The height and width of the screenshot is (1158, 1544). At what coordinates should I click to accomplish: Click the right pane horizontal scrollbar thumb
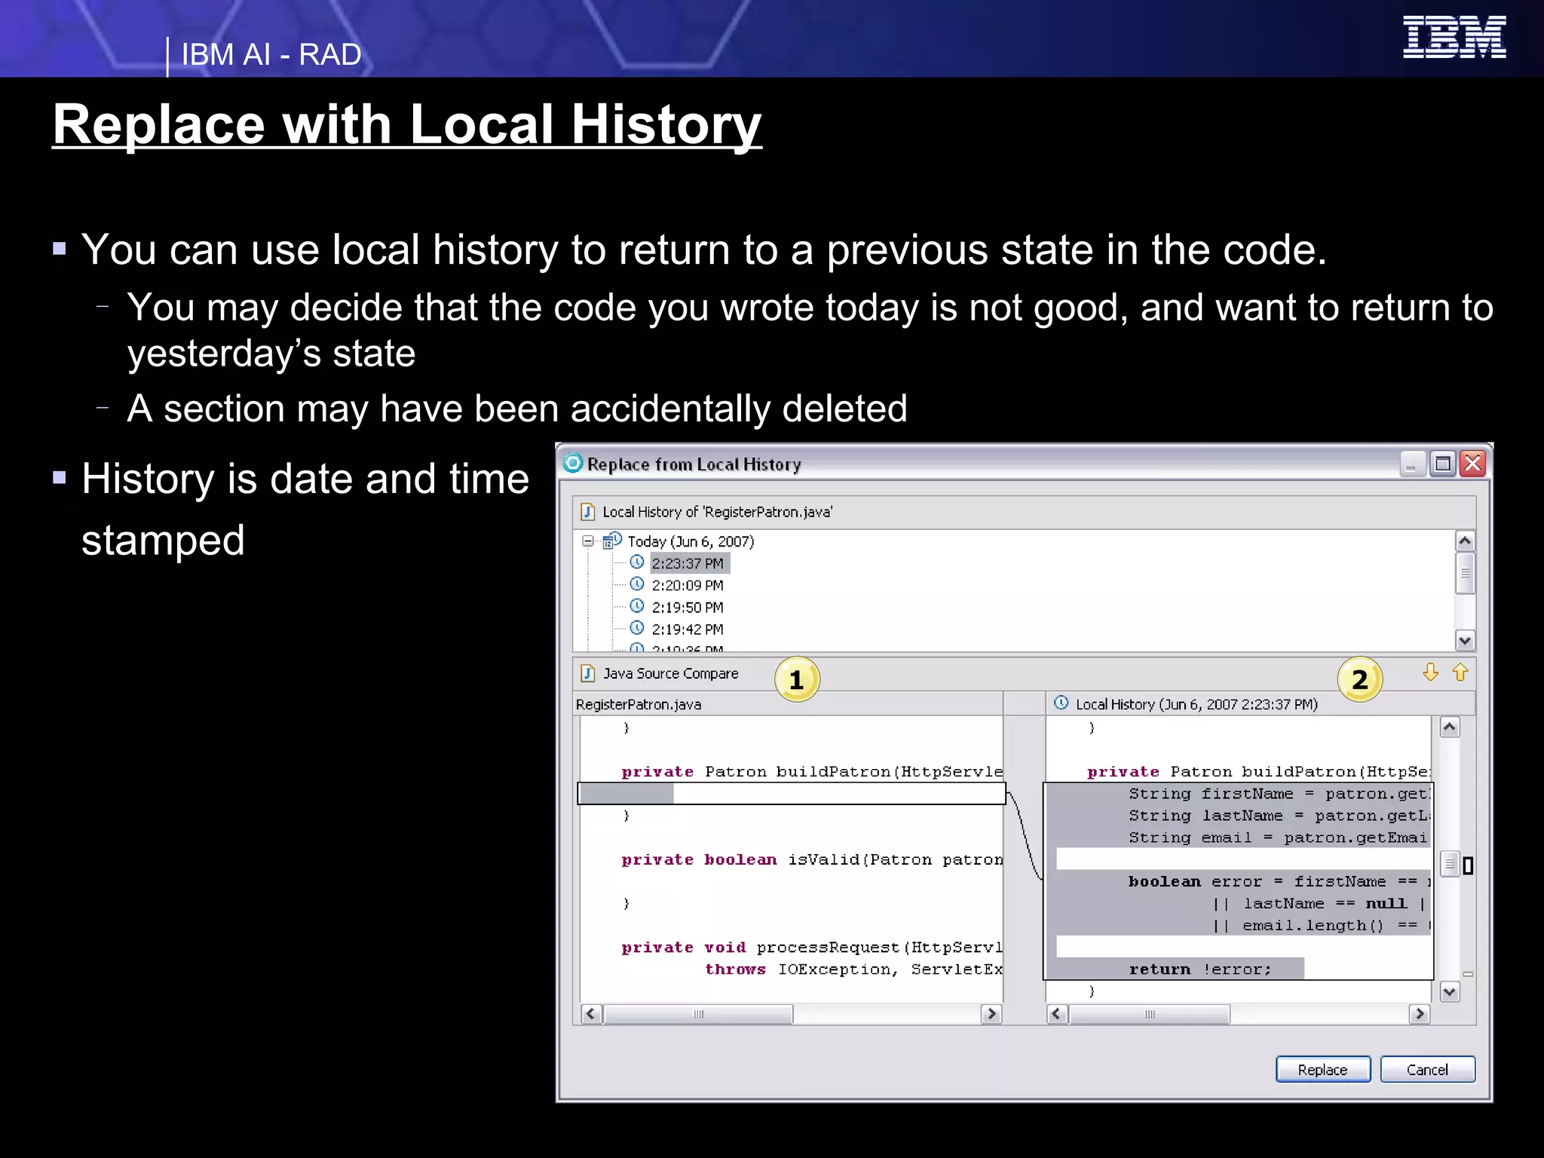[x=1149, y=1014]
